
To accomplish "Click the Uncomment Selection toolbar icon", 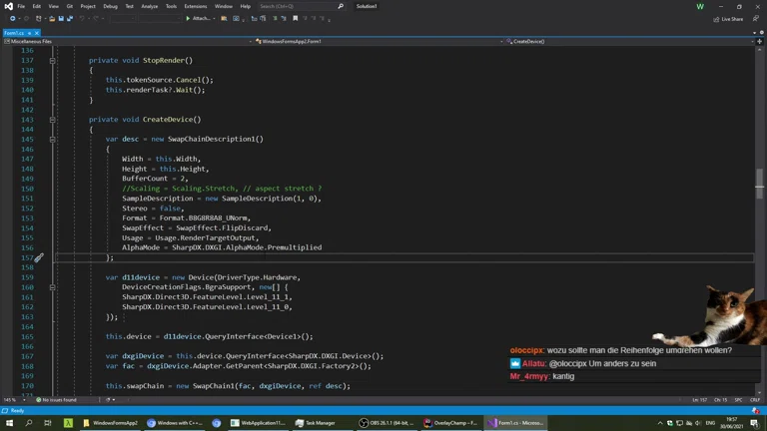I will pos(284,19).
